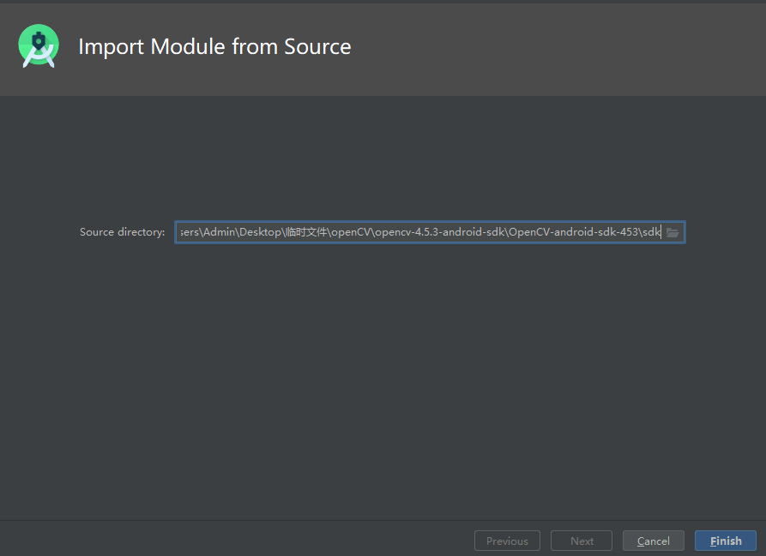The image size is (766, 556).
Task: Click empty header banner right of title
Action: click(x=558, y=46)
